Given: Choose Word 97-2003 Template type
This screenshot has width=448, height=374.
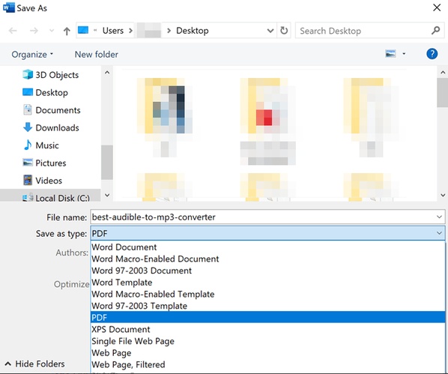Looking at the screenshot, I should (x=268, y=306).
